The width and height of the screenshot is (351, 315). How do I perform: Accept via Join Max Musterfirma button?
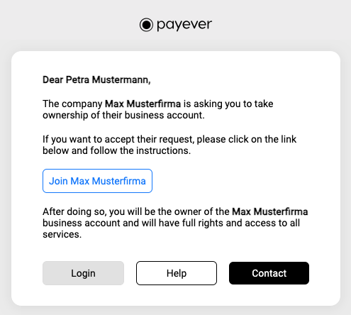click(97, 181)
